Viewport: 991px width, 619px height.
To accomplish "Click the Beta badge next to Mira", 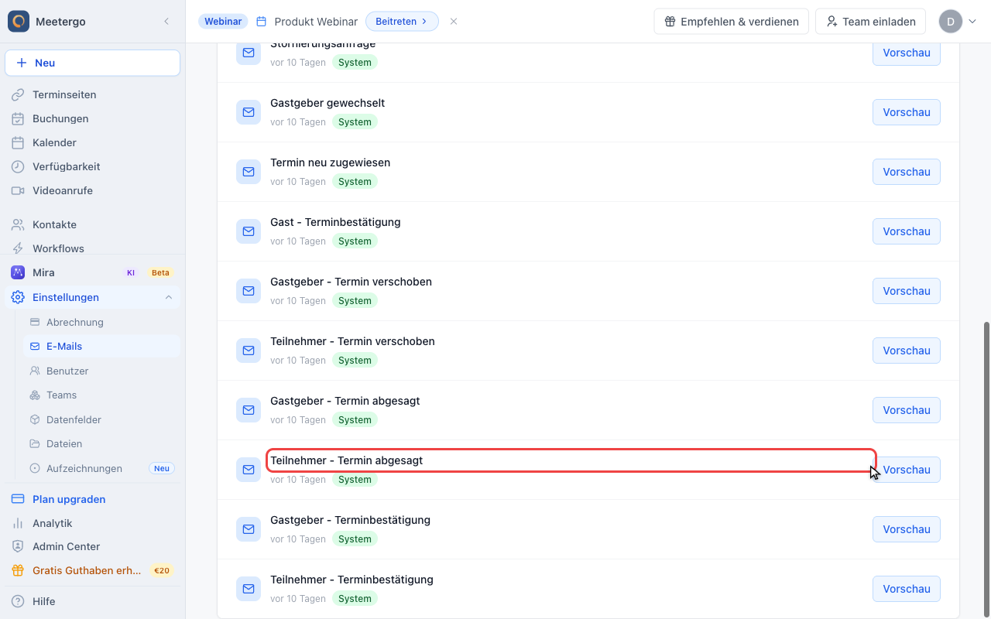I will 160,272.
